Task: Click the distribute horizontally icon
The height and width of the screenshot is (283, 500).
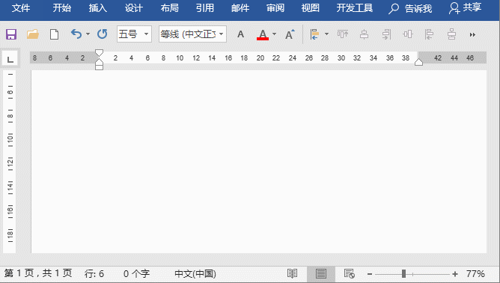Action: click(x=408, y=34)
